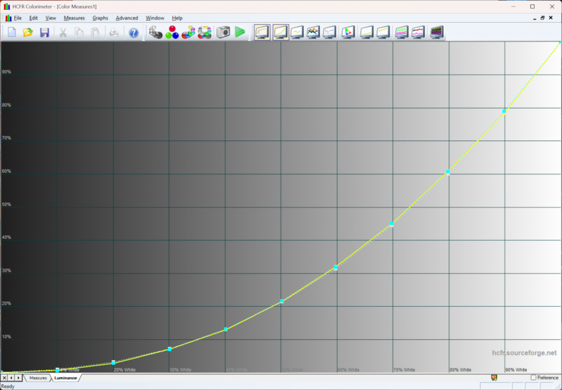Show the CIE diagram with colorful triangle icon
This screenshot has height=390, width=562.
(x=348, y=32)
